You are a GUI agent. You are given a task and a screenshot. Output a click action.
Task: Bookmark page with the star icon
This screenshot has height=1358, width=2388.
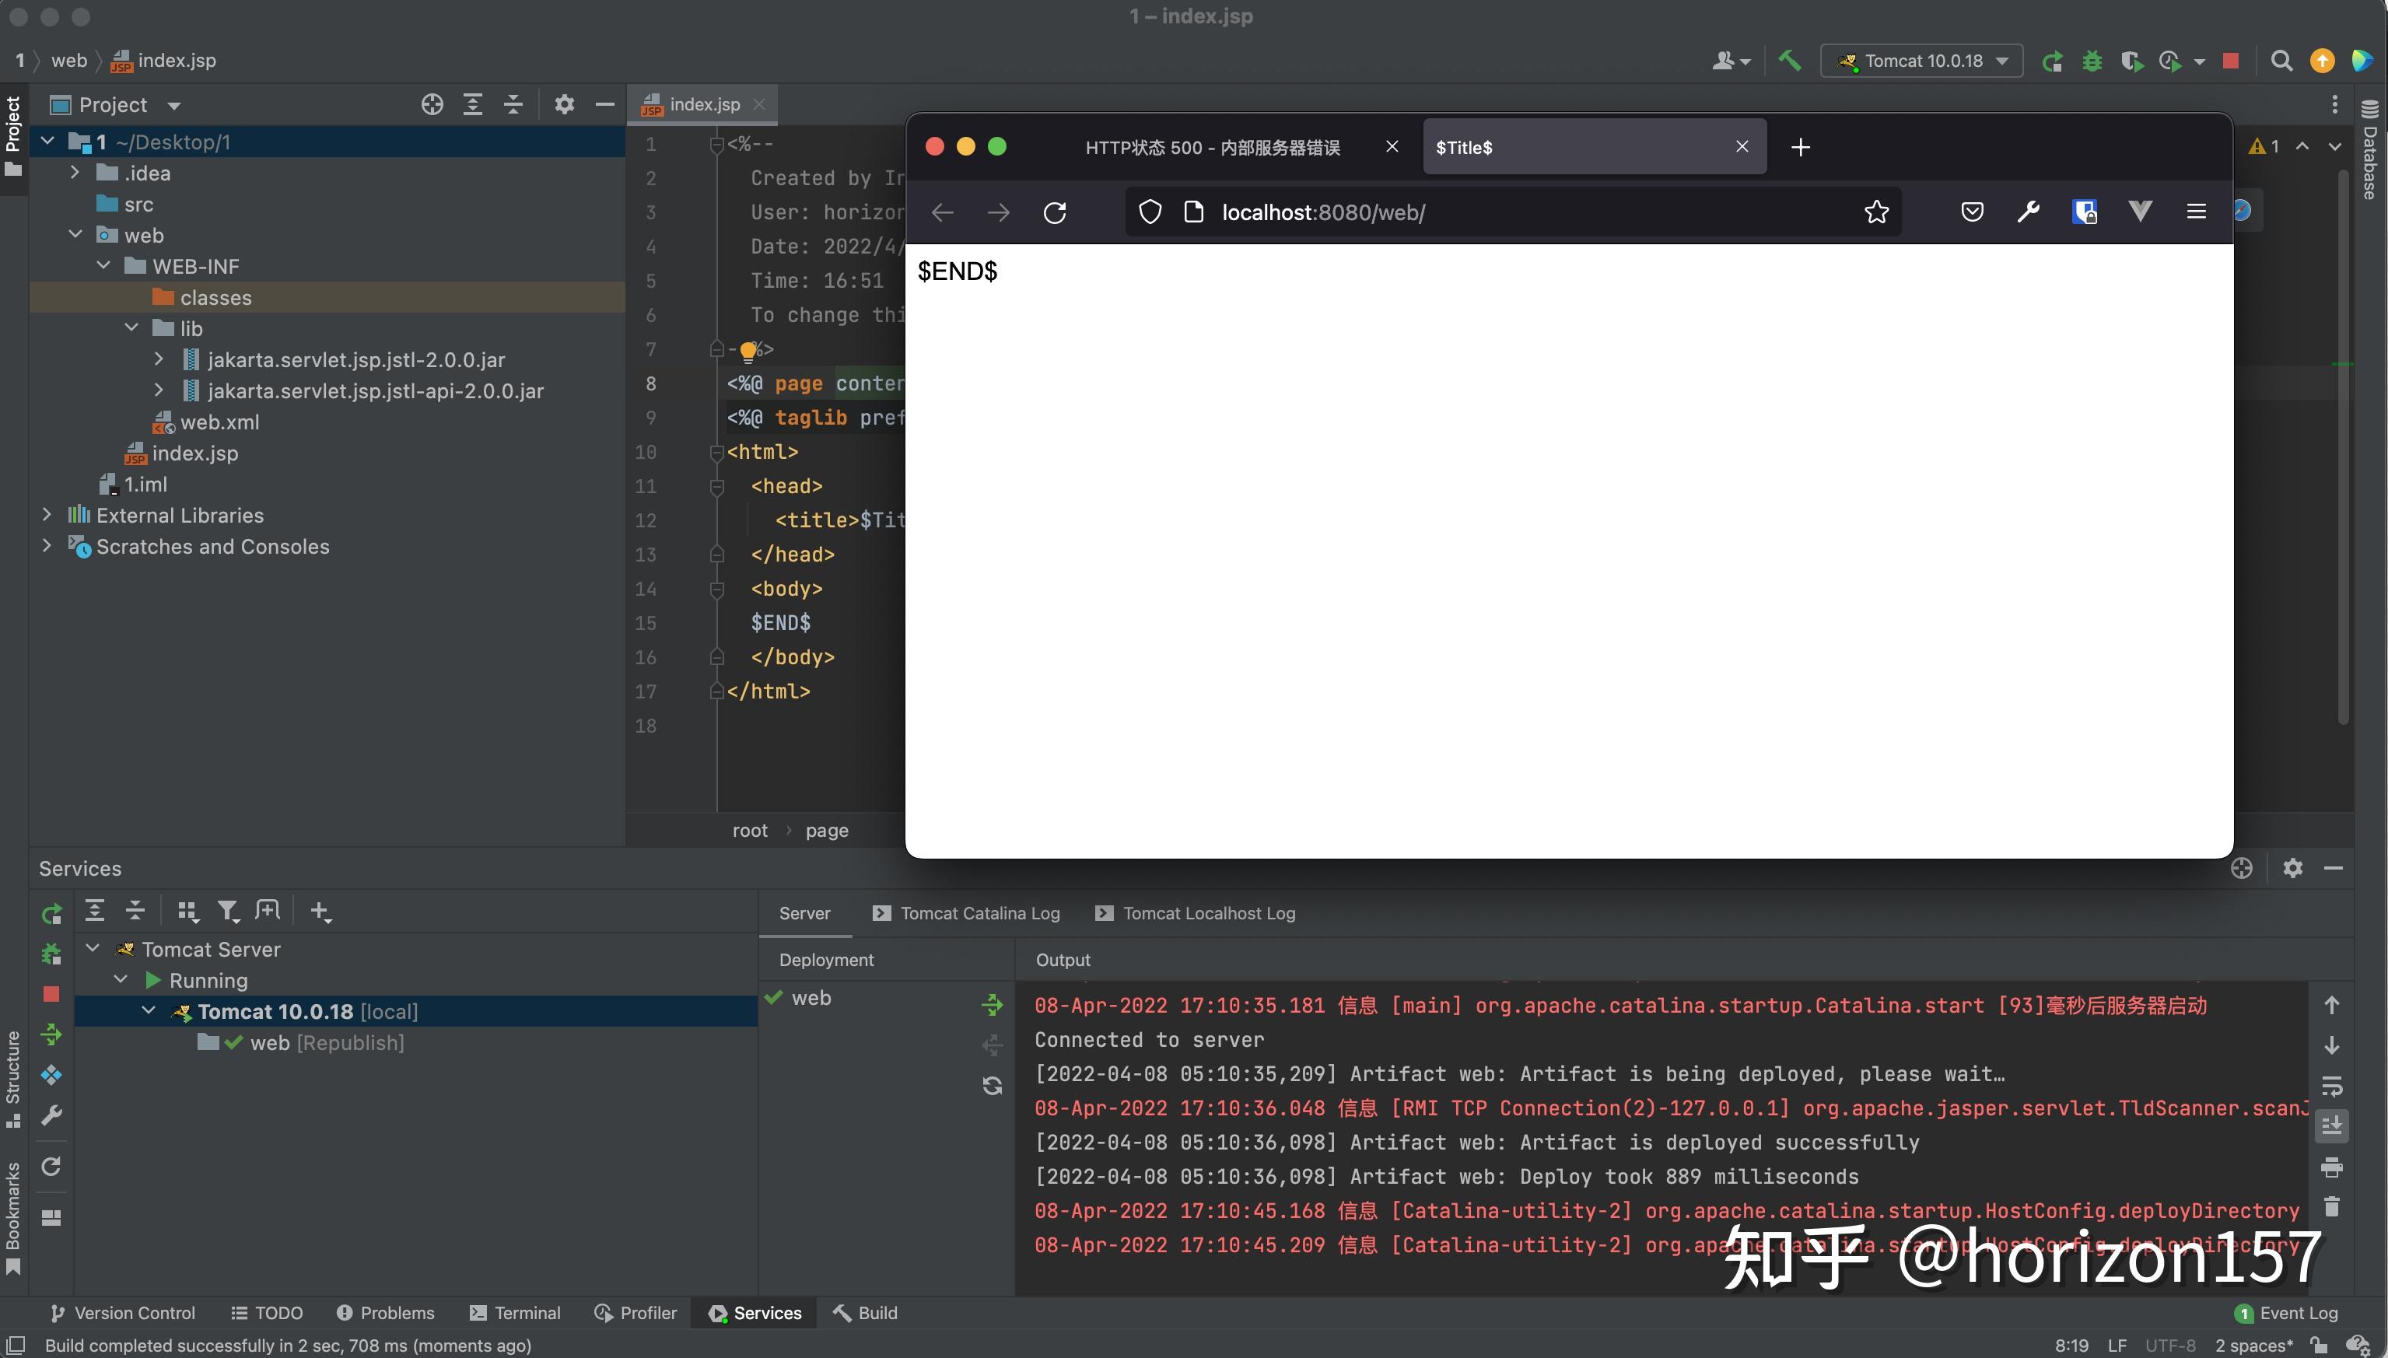point(1876,212)
